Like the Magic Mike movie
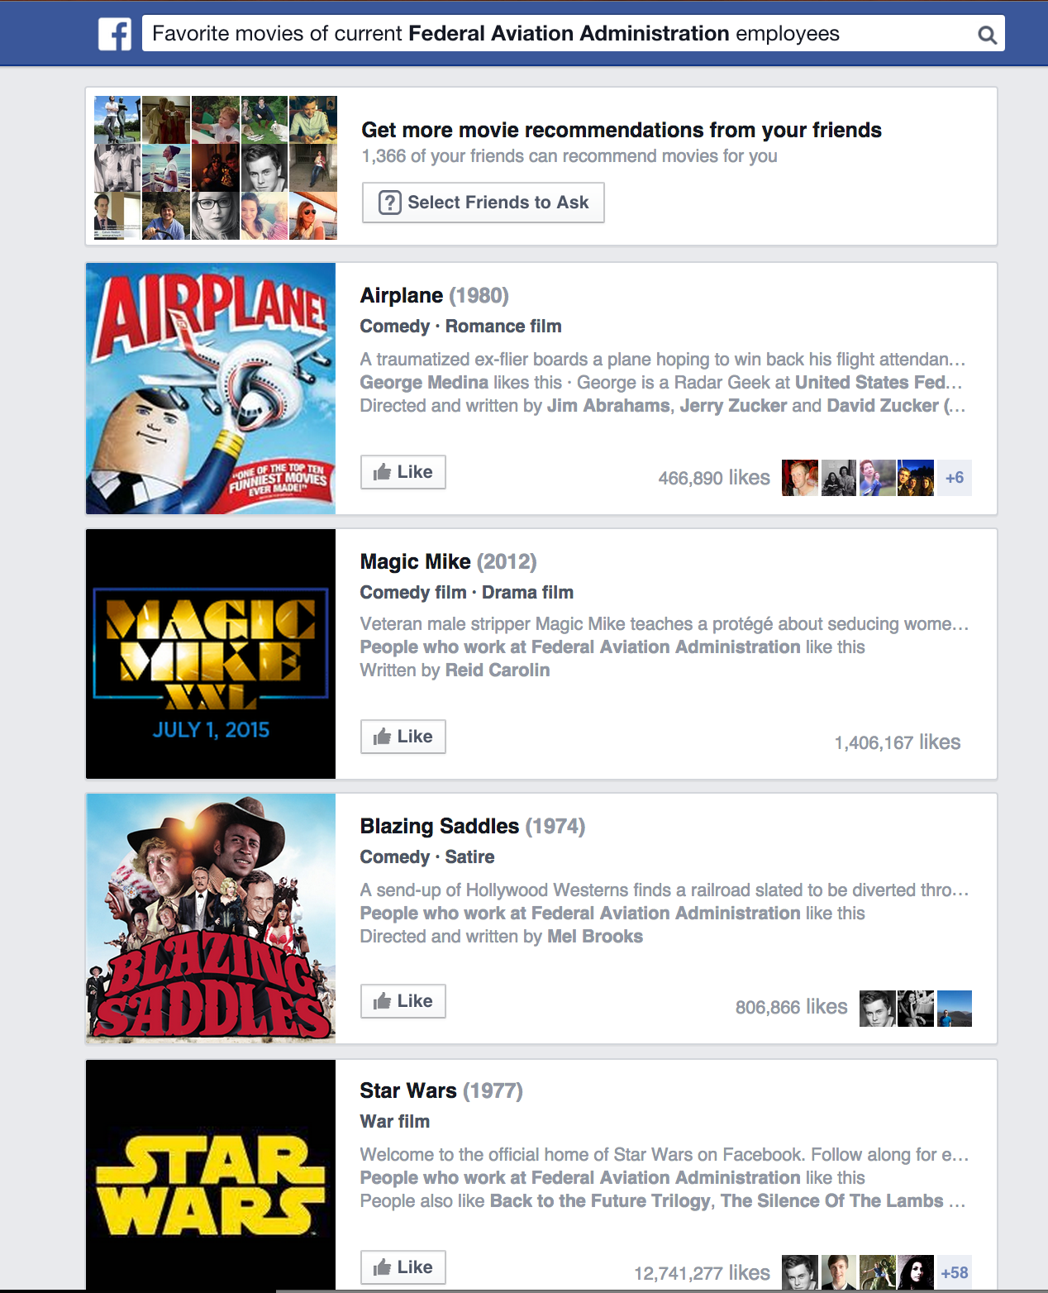1048x1293 pixels. point(403,737)
